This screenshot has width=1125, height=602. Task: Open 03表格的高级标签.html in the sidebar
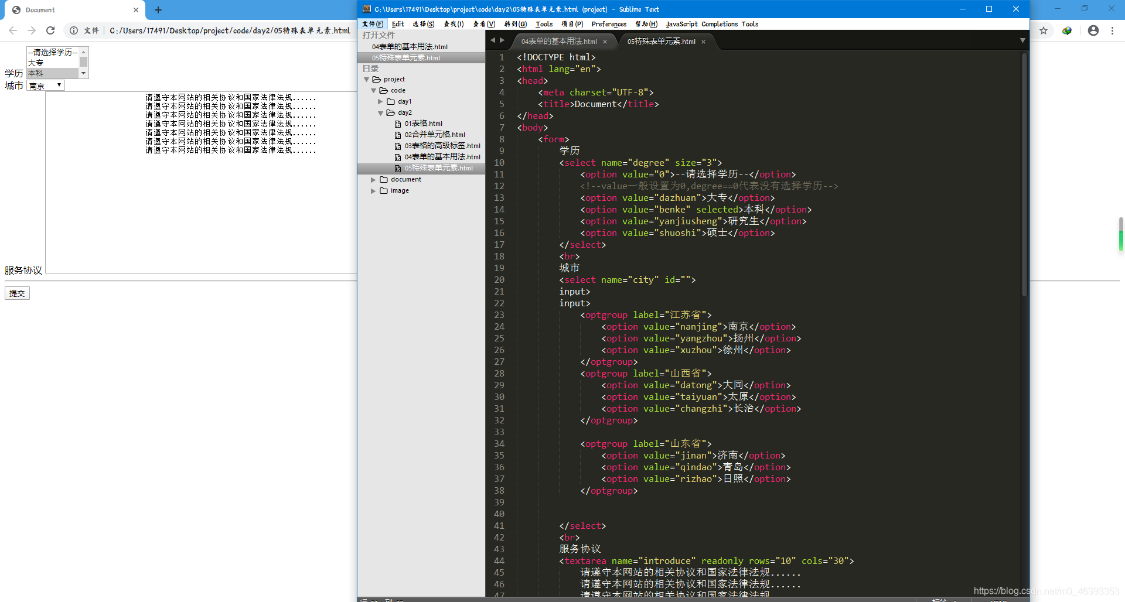(442, 146)
